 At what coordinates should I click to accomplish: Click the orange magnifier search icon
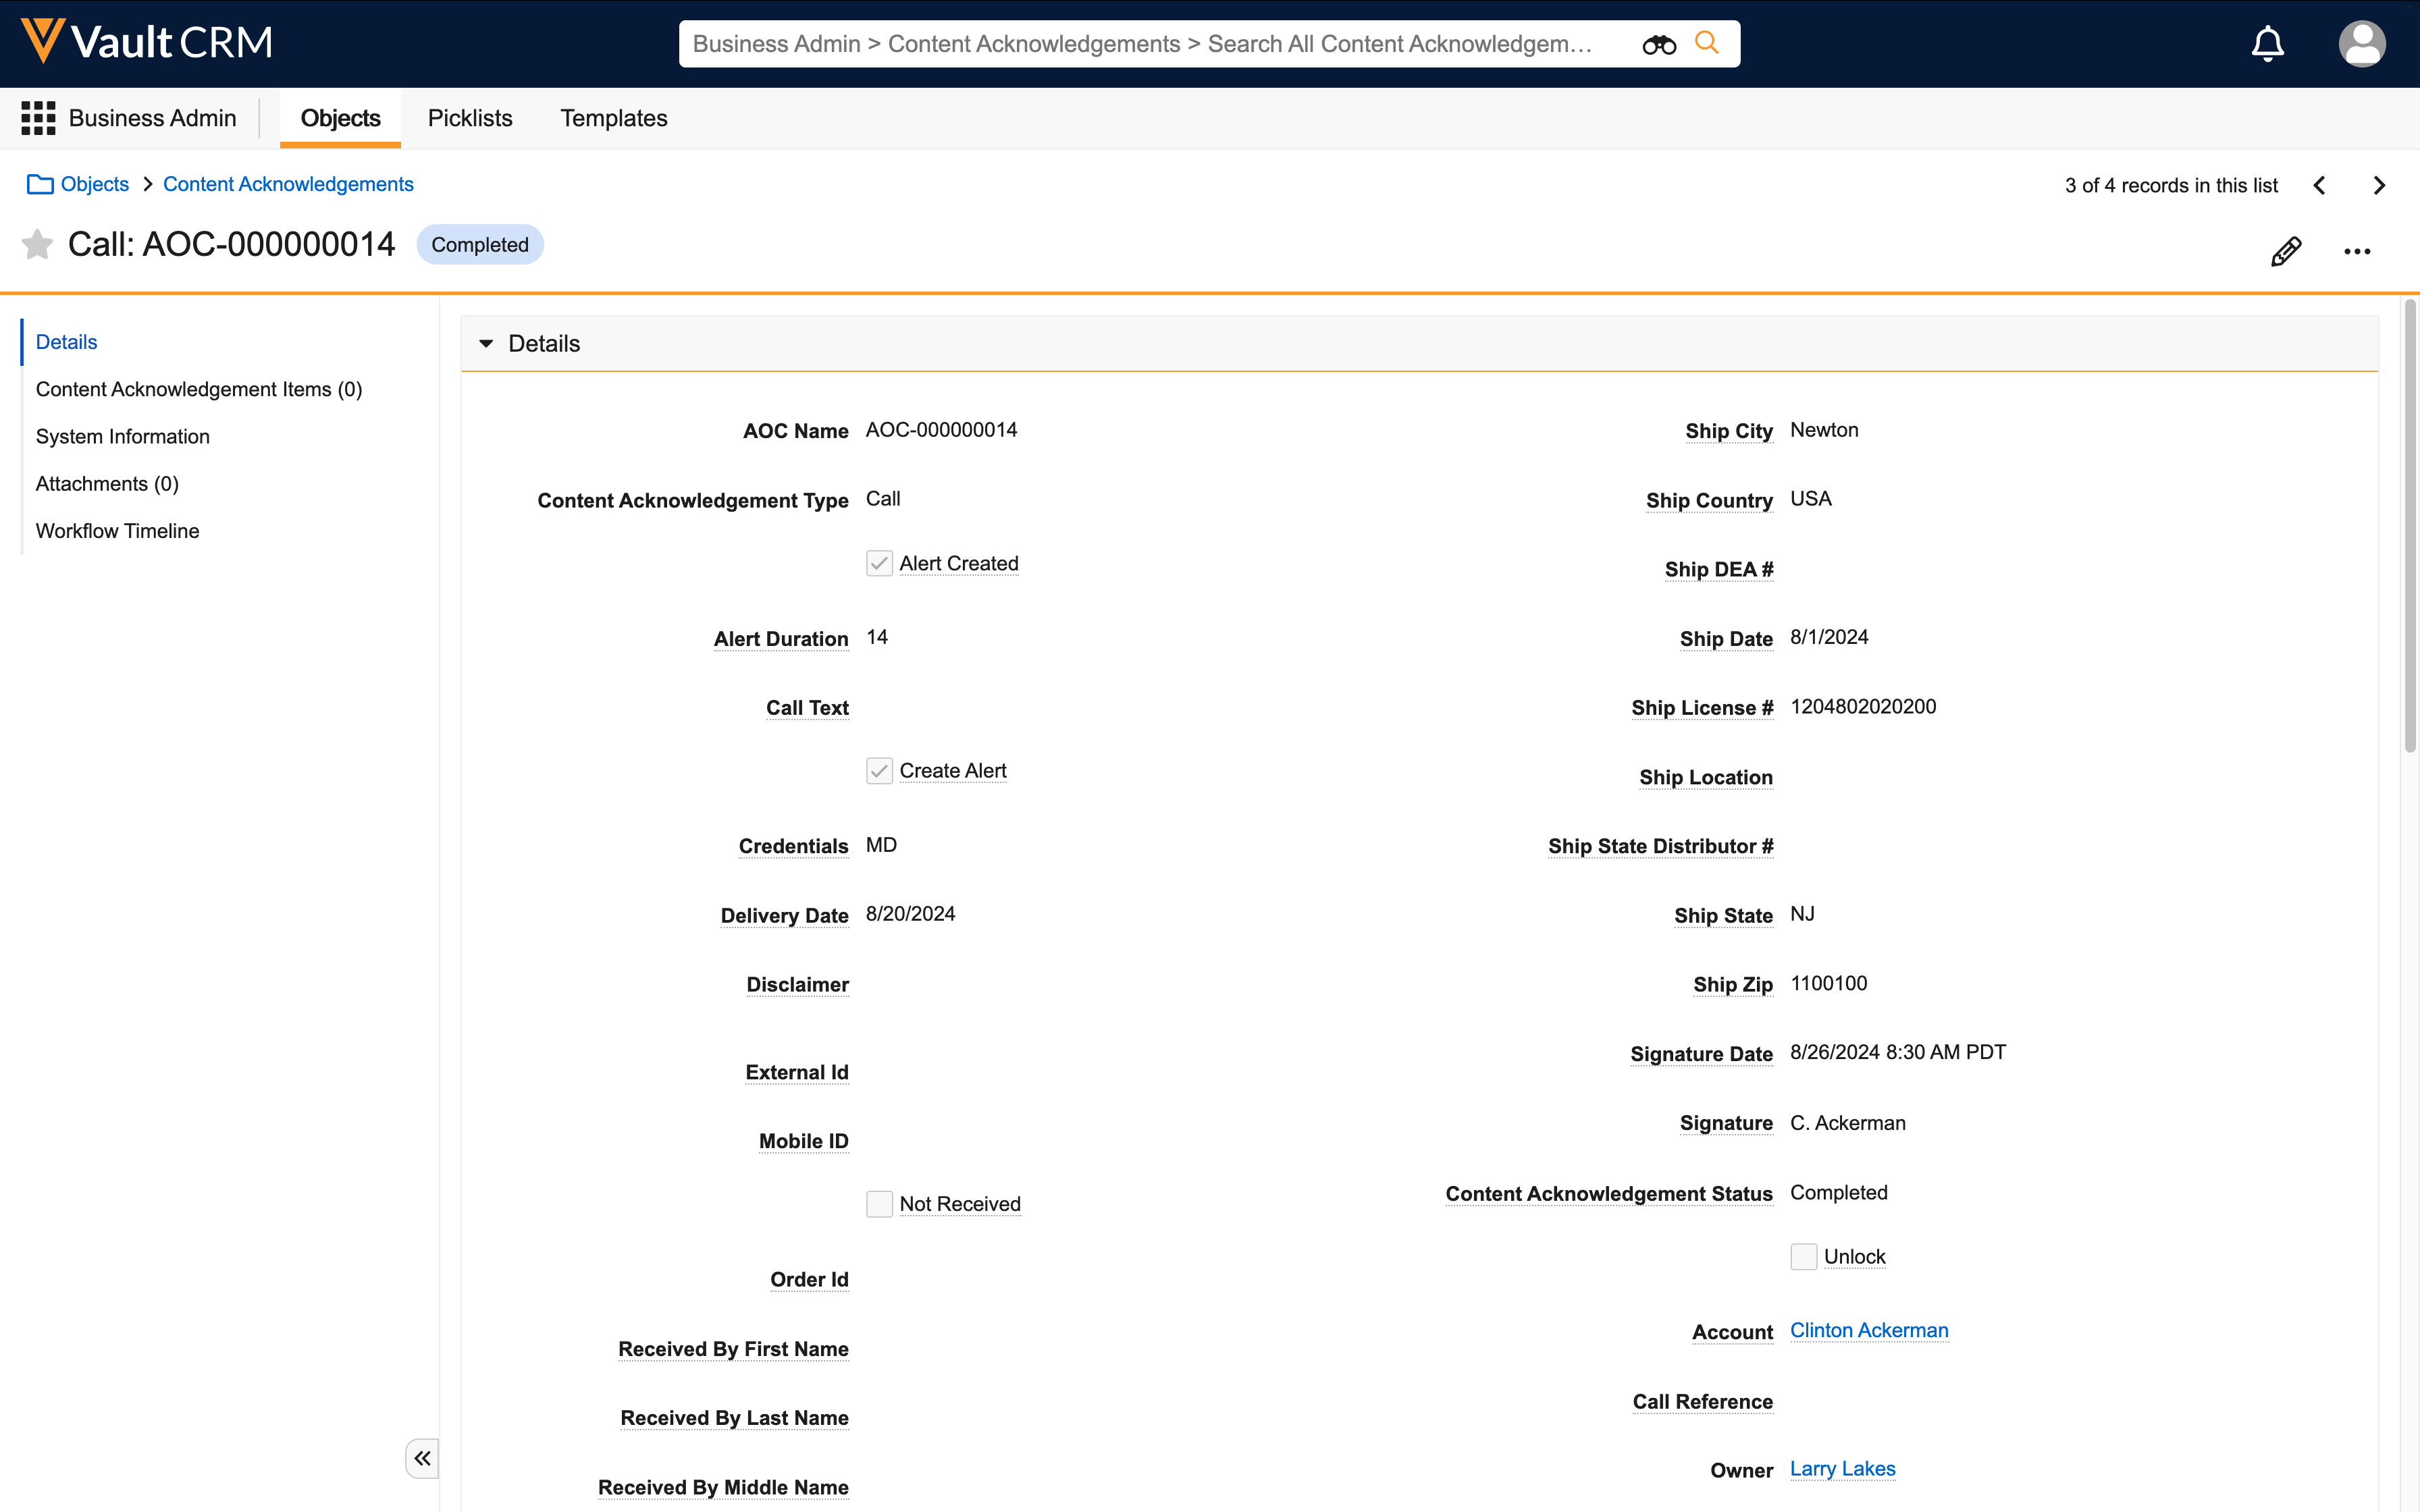1707,43
